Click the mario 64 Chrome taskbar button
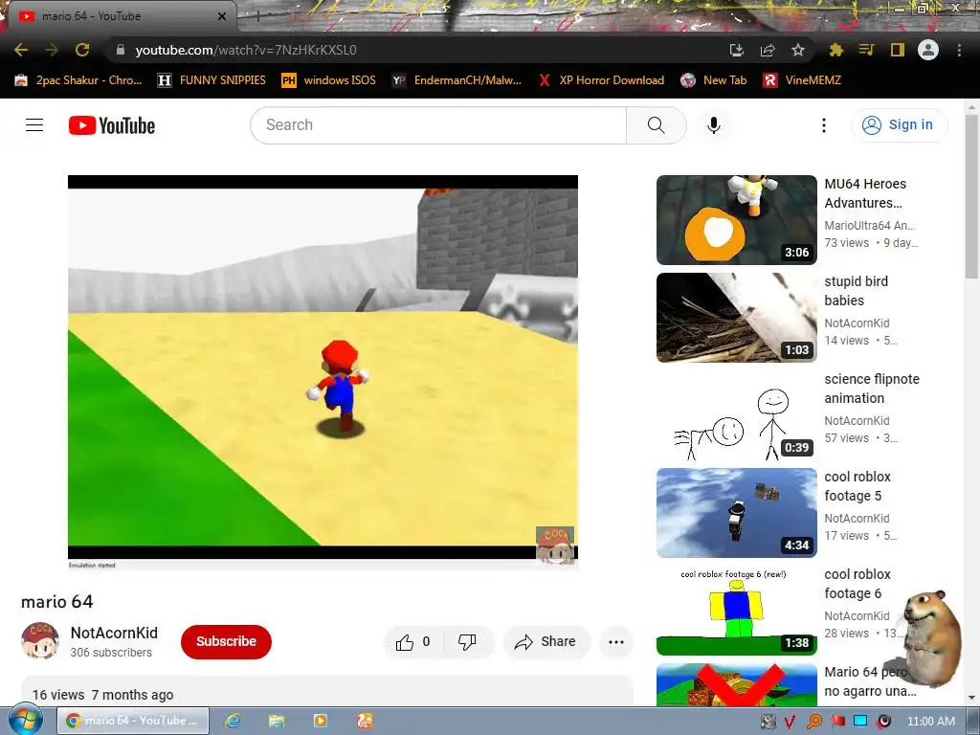Screen dimensions: 980x735 [x=133, y=721]
